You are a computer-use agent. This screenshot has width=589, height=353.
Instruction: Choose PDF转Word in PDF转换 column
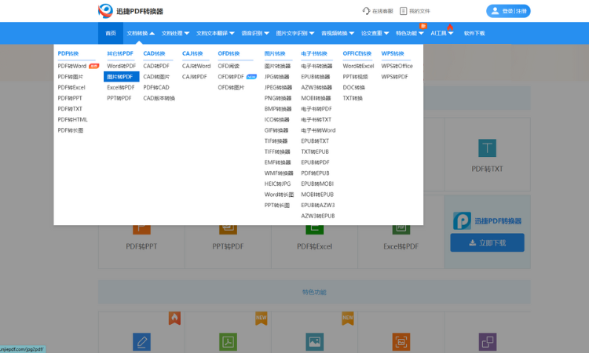(72, 66)
